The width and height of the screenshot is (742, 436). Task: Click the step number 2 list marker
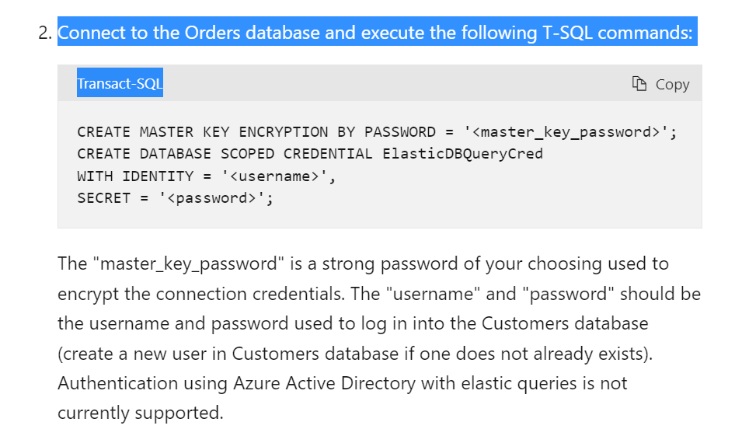45,33
